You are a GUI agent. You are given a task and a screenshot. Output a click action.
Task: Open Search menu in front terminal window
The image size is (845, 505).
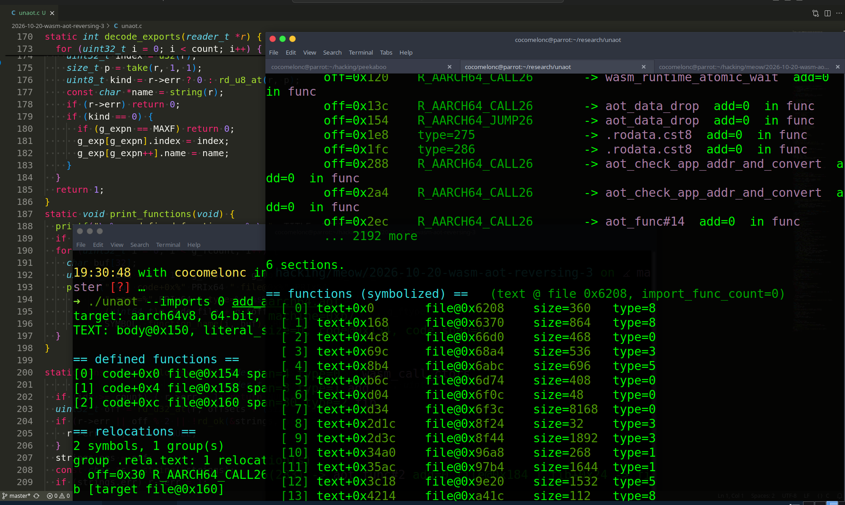coord(332,52)
